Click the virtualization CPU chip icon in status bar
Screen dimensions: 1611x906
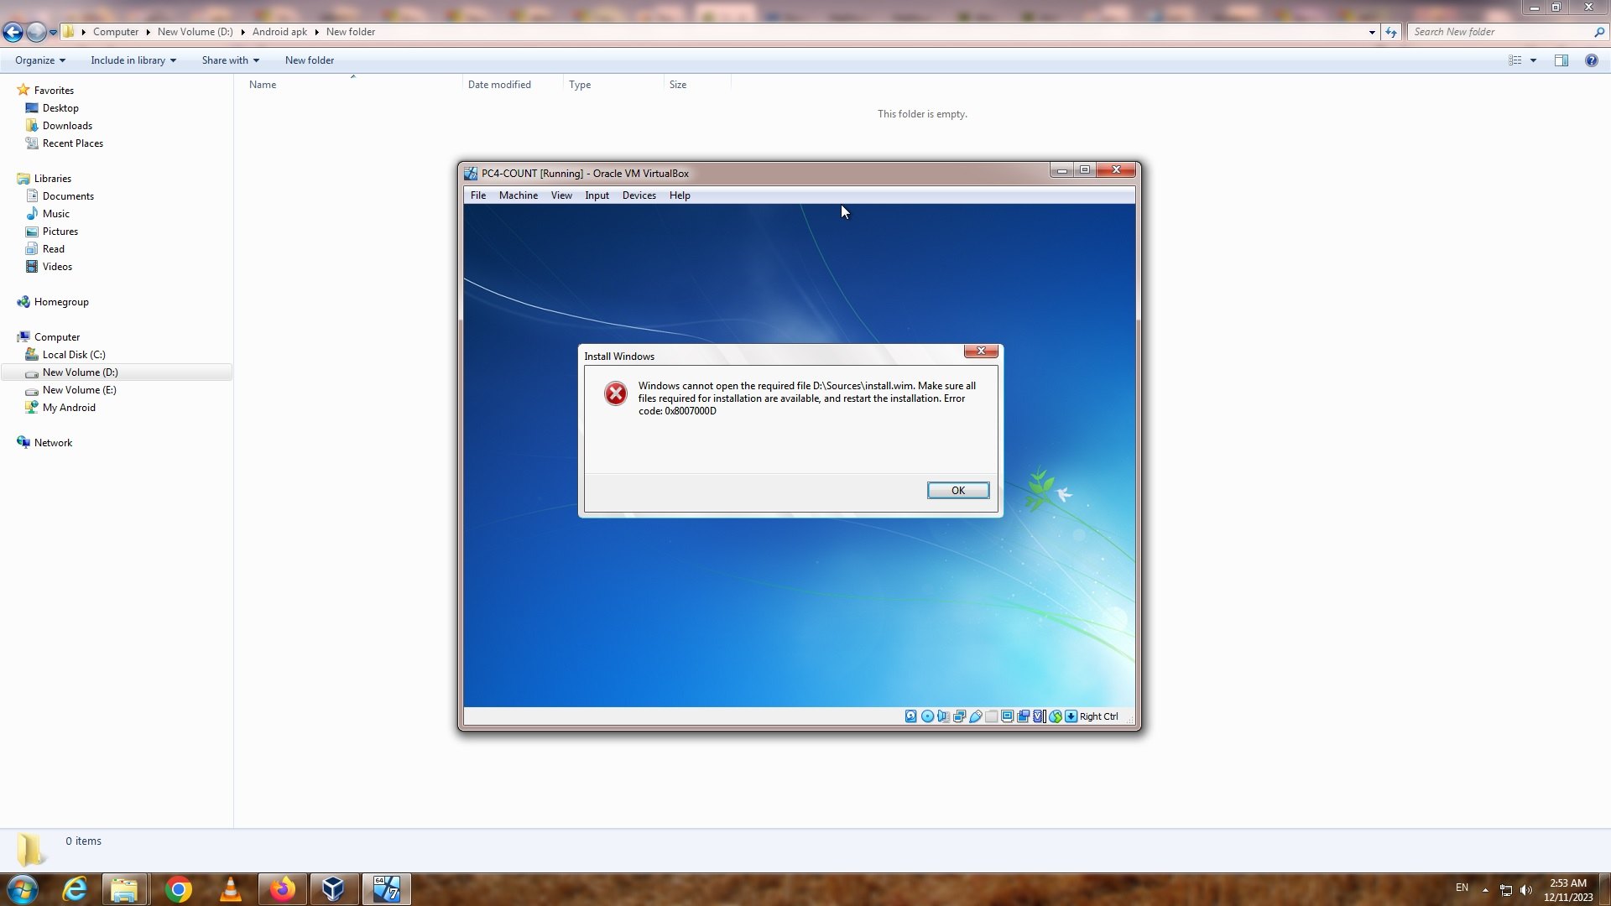tap(1039, 716)
